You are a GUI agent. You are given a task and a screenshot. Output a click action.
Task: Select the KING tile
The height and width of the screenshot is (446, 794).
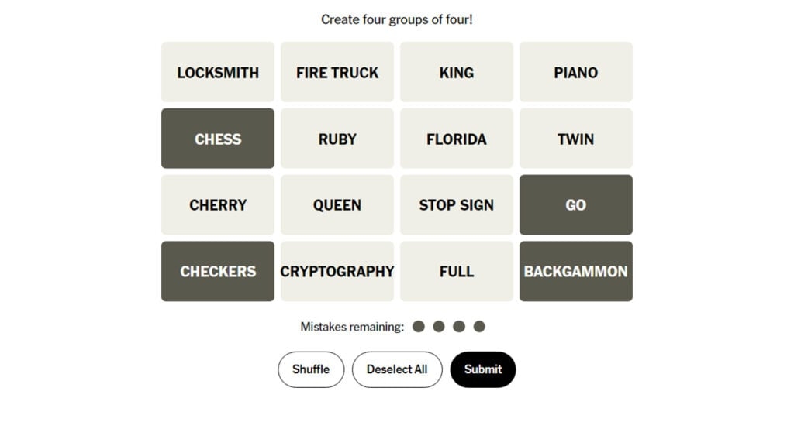[456, 72]
